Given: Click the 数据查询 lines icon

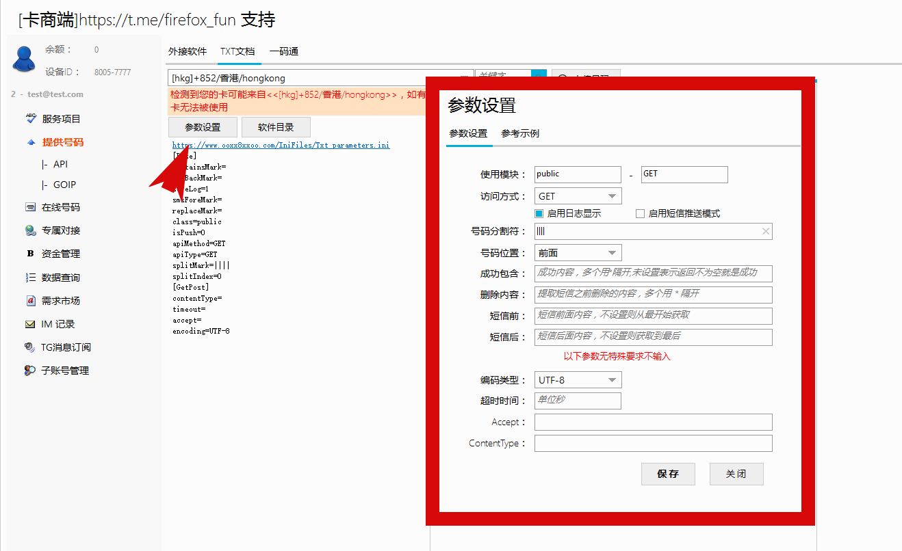Looking at the screenshot, I should [x=30, y=278].
